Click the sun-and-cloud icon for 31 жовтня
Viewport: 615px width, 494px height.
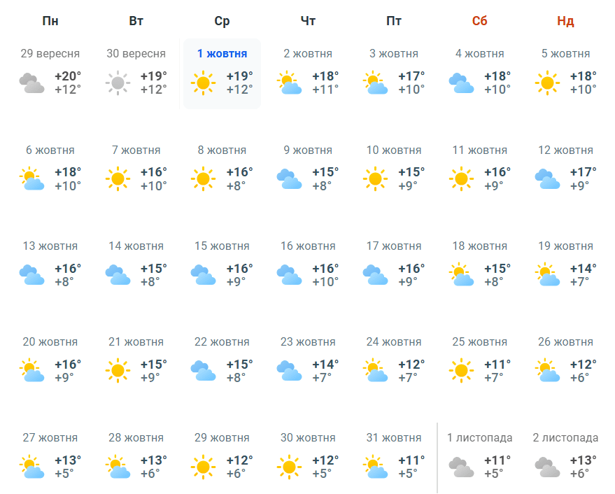375,467
